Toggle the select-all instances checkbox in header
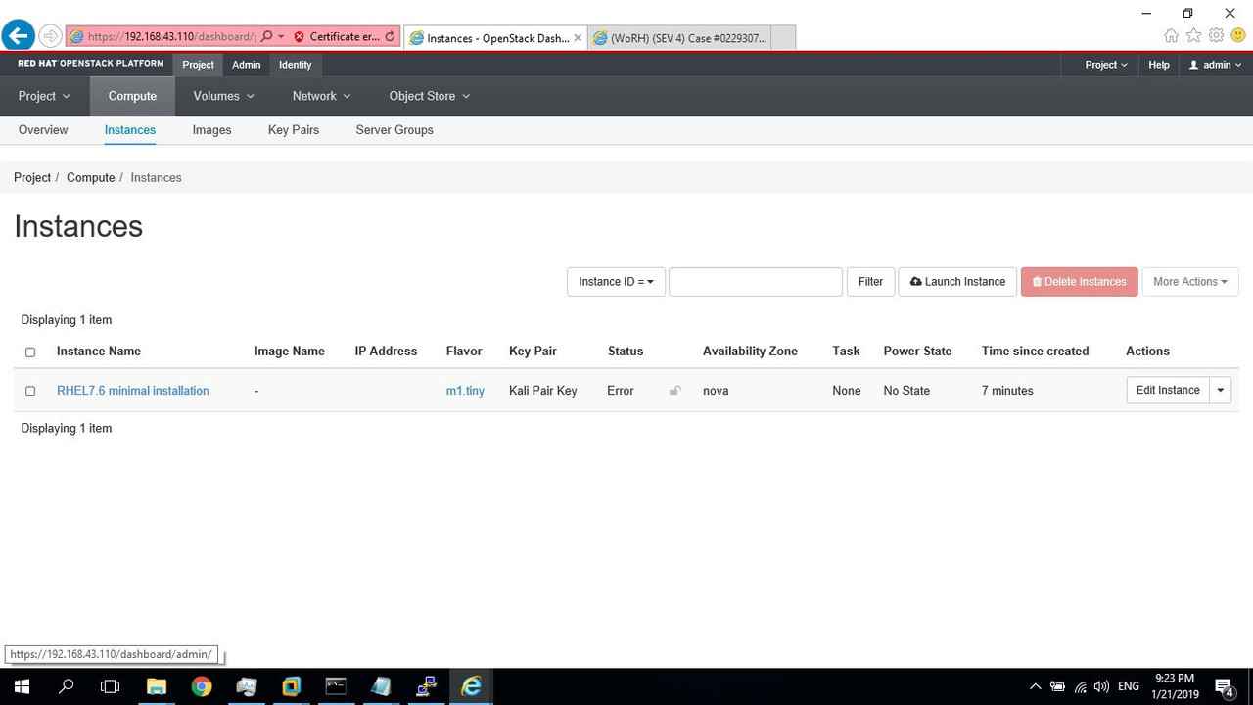The height and width of the screenshot is (705, 1253). click(30, 352)
